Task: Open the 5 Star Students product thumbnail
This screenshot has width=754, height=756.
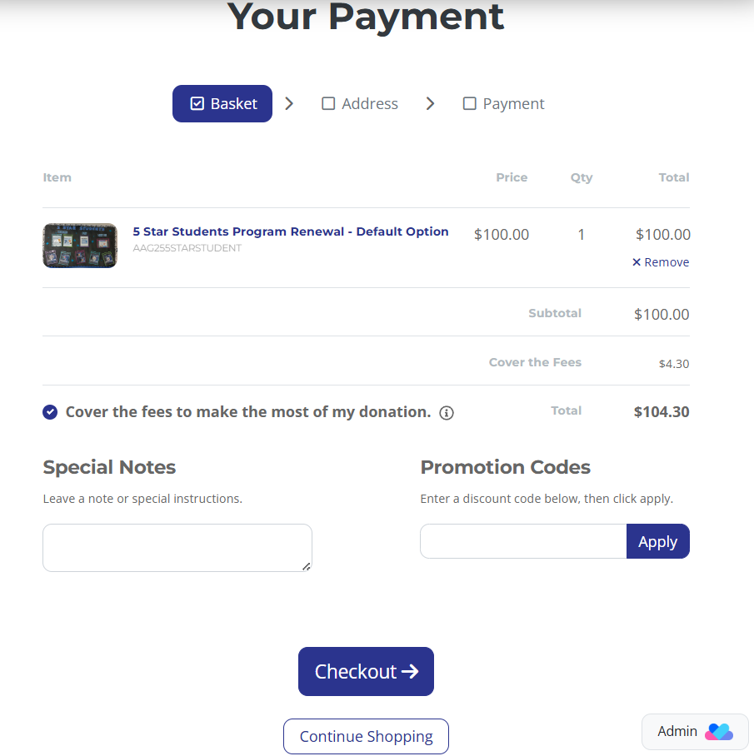Action: (80, 246)
